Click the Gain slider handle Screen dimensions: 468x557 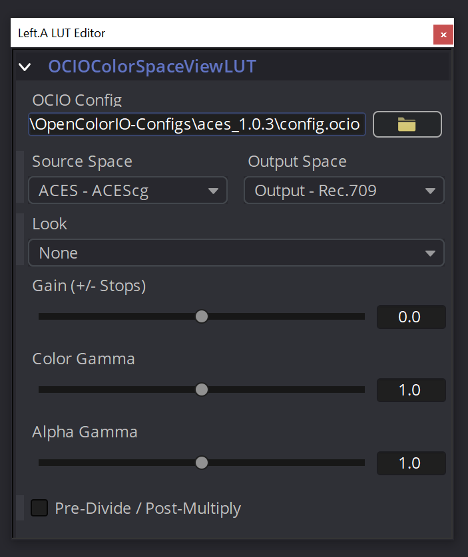[x=202, y=316]
